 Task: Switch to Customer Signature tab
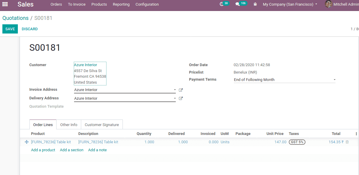(x=102, y=125)
